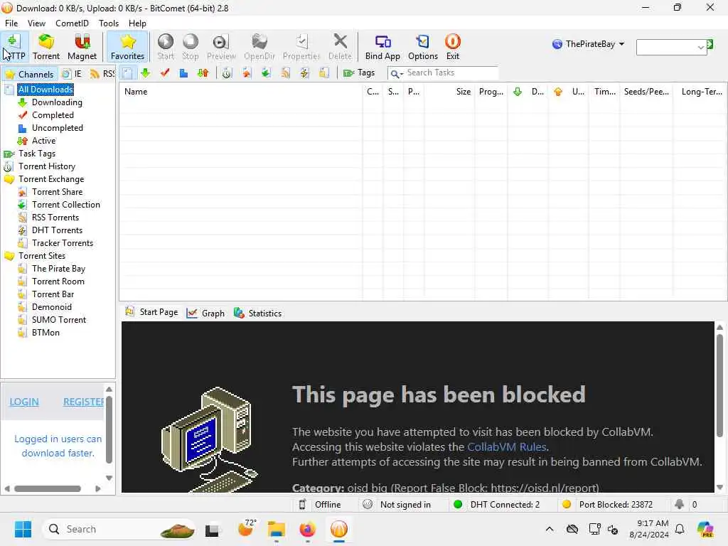Click Tracker Torrents icon in filter bar
Screen dimensions: 728x546
[x=324, y=73]
